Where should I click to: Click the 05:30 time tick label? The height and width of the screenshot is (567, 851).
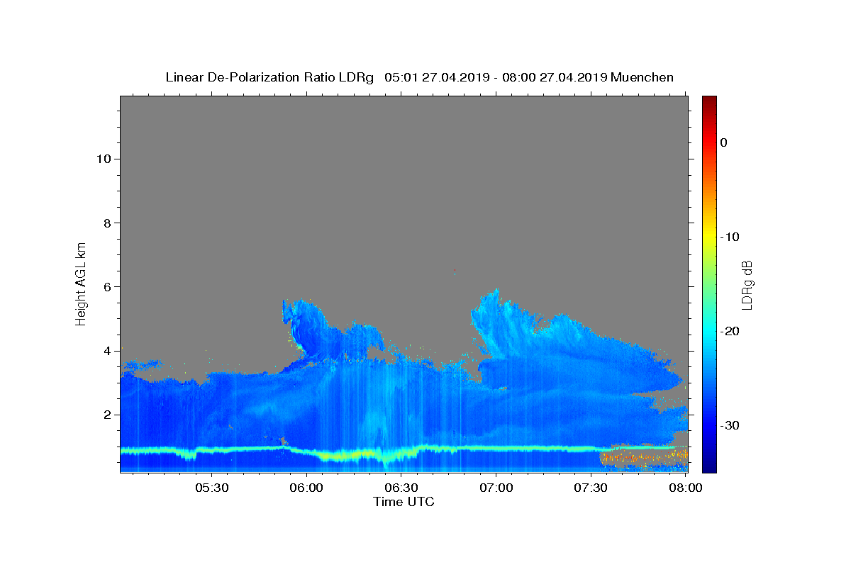[211, 488]
